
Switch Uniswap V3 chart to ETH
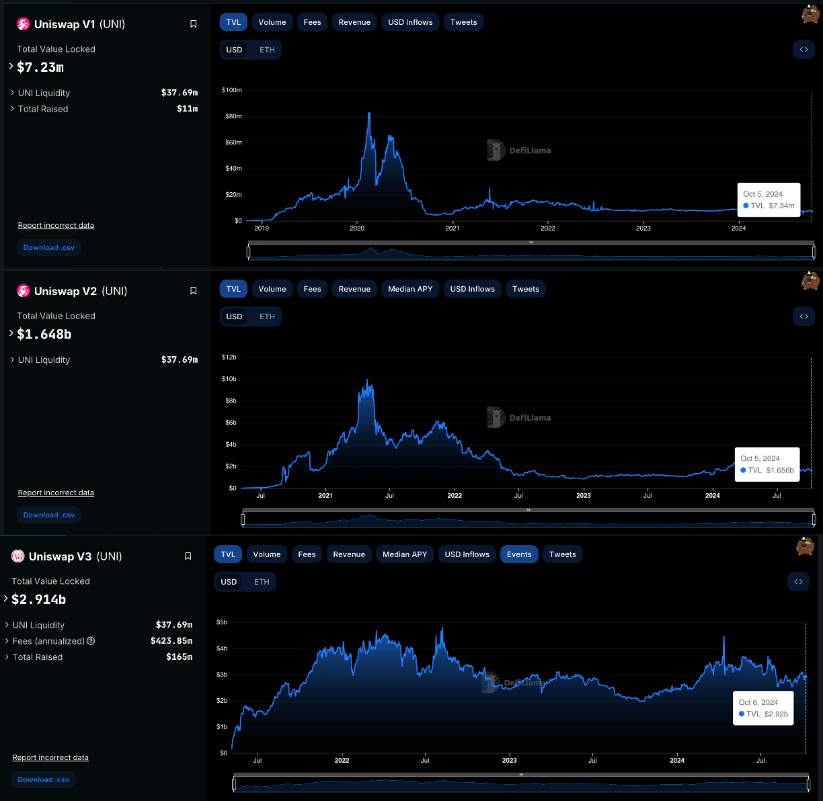(x=262, y=582)
